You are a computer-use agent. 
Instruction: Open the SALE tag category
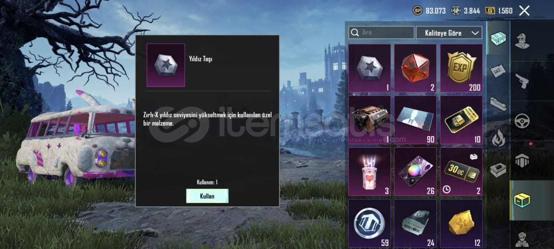coord(498,71)
